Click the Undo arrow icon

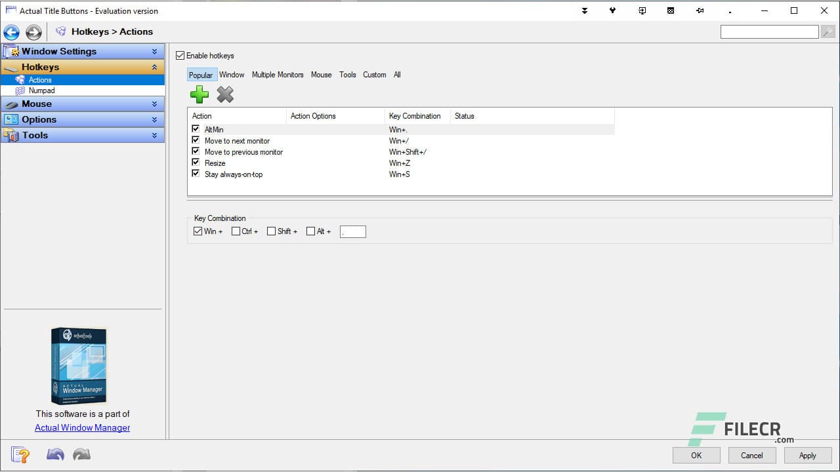coord(55,454)
